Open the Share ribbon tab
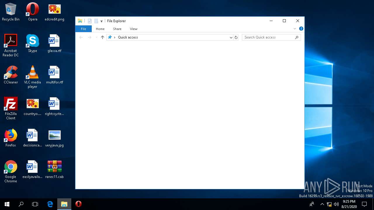 tap(117, 29)
